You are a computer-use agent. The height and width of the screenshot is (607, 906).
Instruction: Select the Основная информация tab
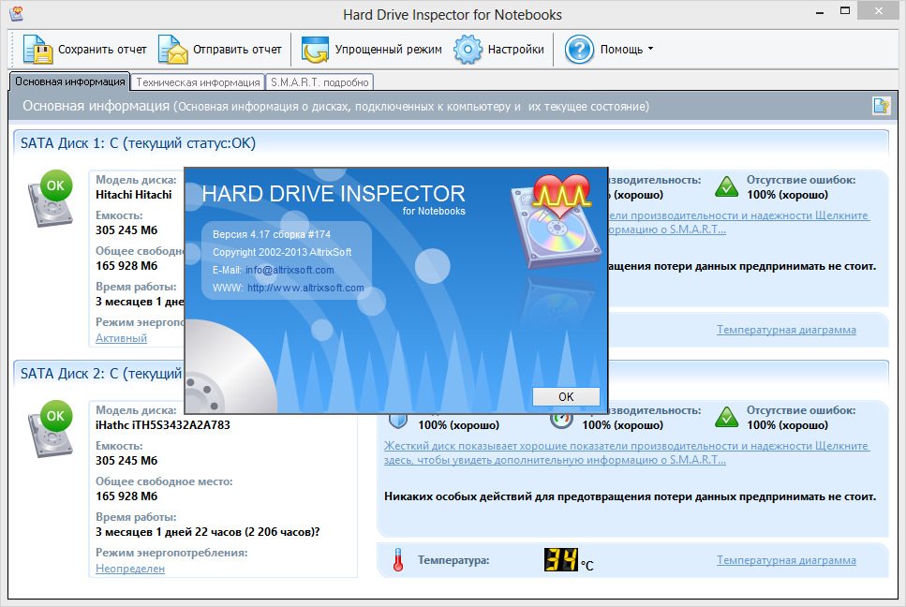click(69, 81)
